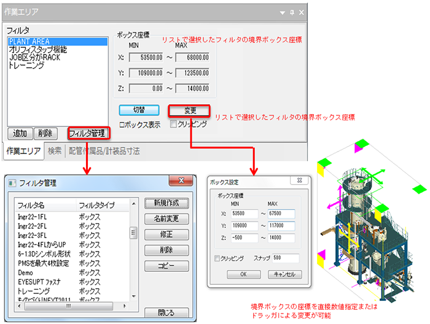This screenshot has width=430, height=324.
Task: Open the 作業エリア panel options arrow
Action: coord(282,12)
